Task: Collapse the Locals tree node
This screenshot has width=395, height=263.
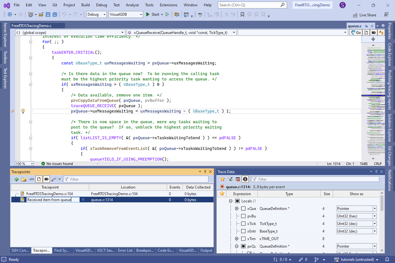Action: coord(231,201)
